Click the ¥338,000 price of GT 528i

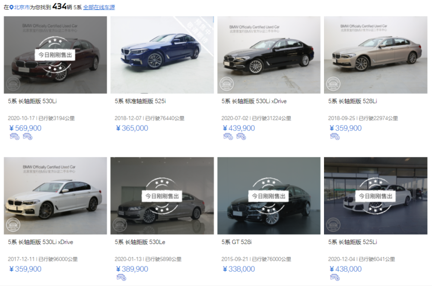coord(239,269)
